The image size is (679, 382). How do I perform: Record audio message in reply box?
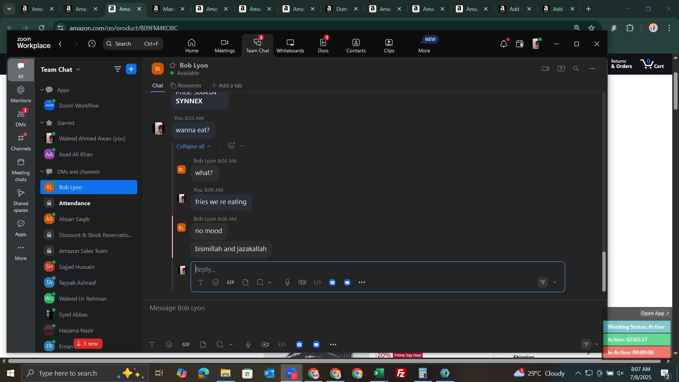coord(288,282)
